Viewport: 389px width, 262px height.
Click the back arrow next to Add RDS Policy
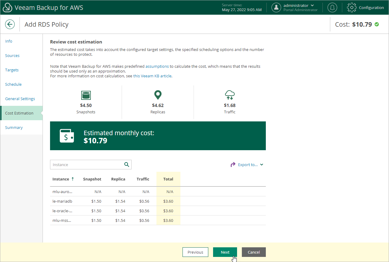(x=10, y=24)
